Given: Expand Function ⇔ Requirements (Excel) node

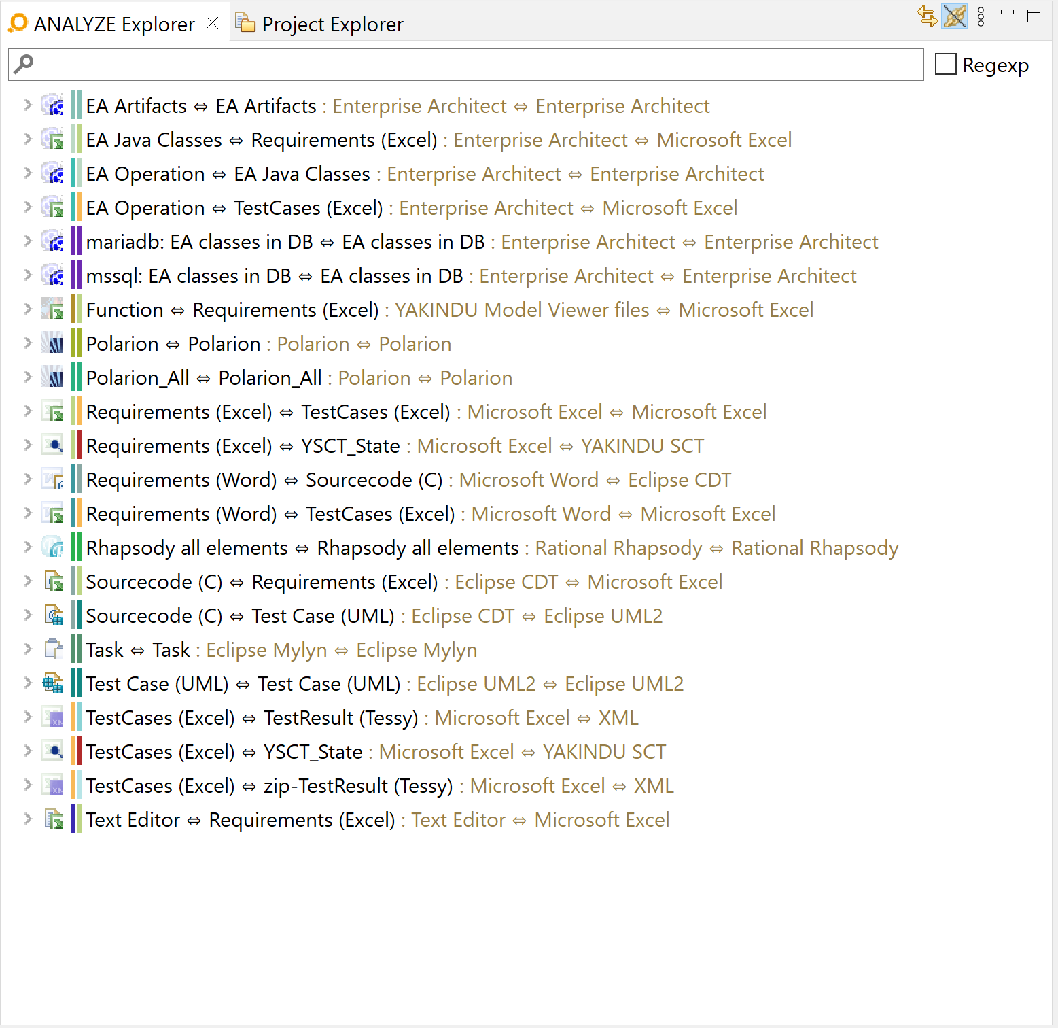Looking at the screenshot, I should [x=27, y=309].
